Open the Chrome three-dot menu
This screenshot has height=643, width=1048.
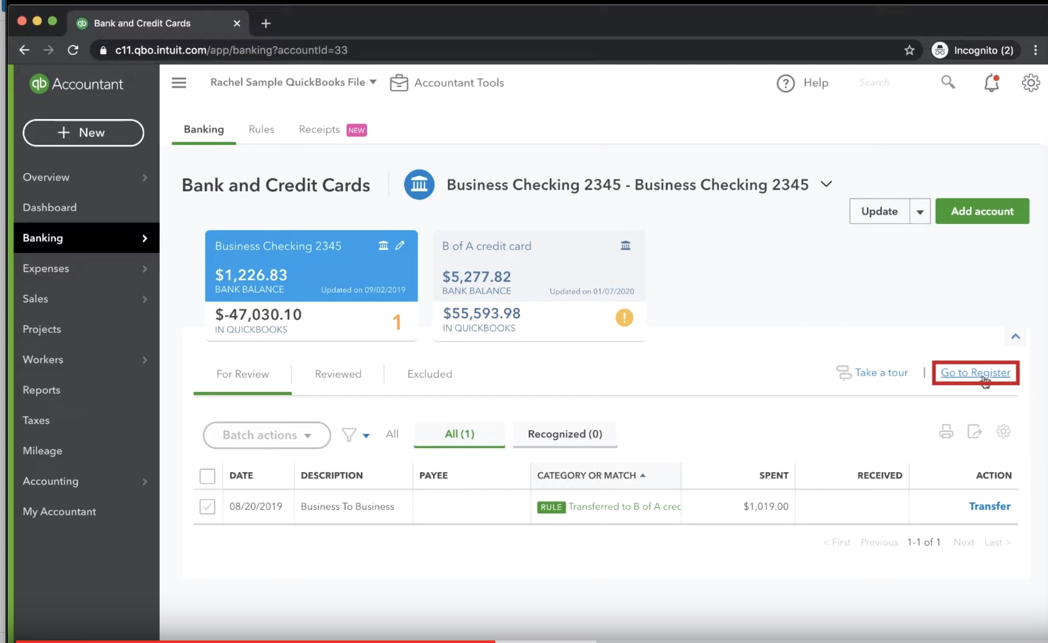[x=1035, y=50]
